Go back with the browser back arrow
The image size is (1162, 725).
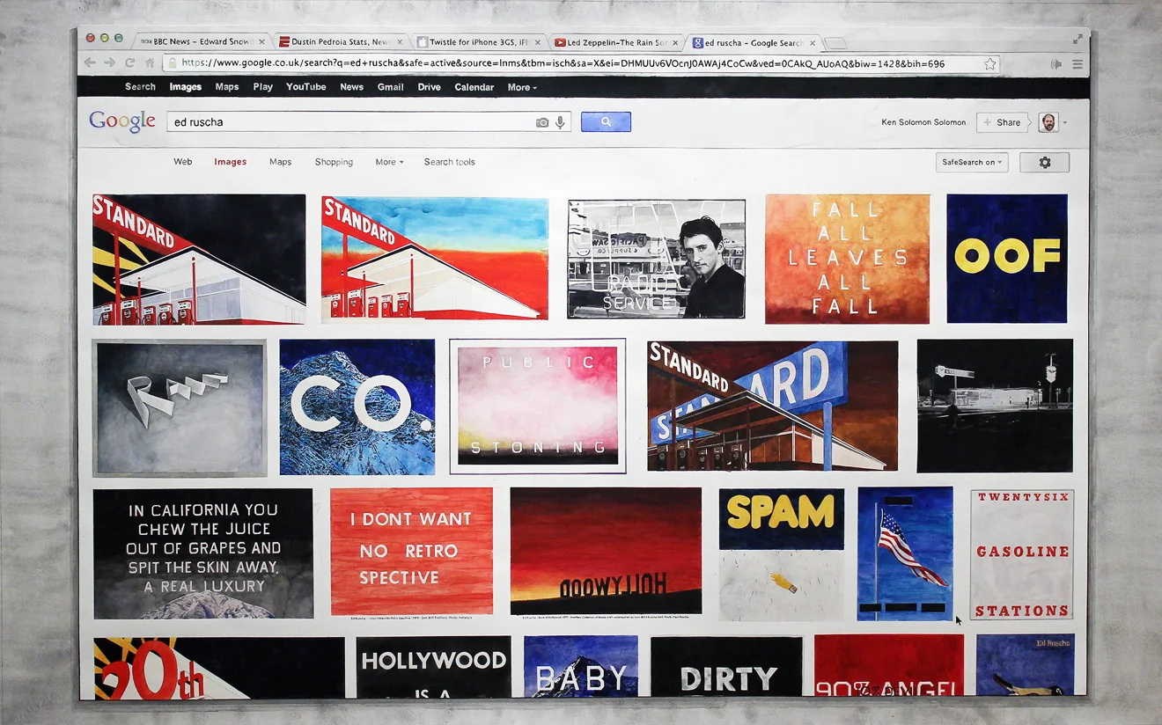pos(90,62)
